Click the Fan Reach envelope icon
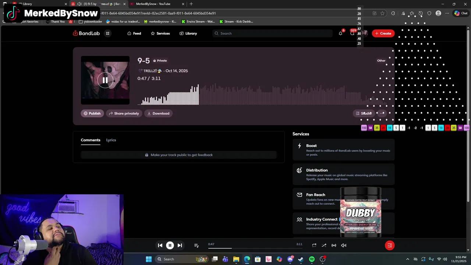This screenshot has width=471, height=265. (x=300, y=195)
